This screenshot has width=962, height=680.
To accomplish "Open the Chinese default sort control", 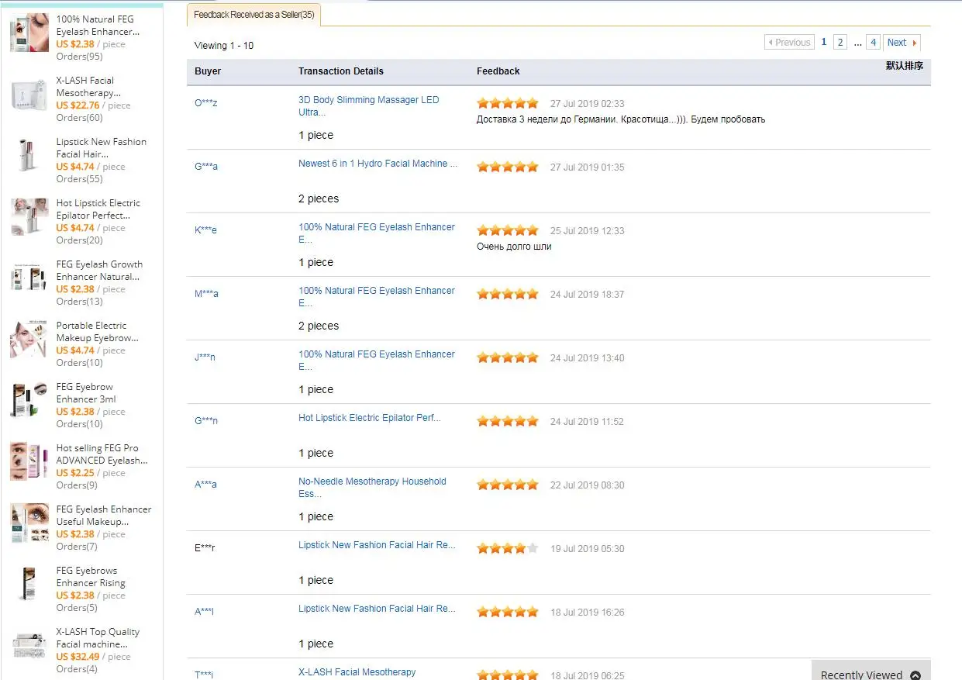I will [905, 66].
